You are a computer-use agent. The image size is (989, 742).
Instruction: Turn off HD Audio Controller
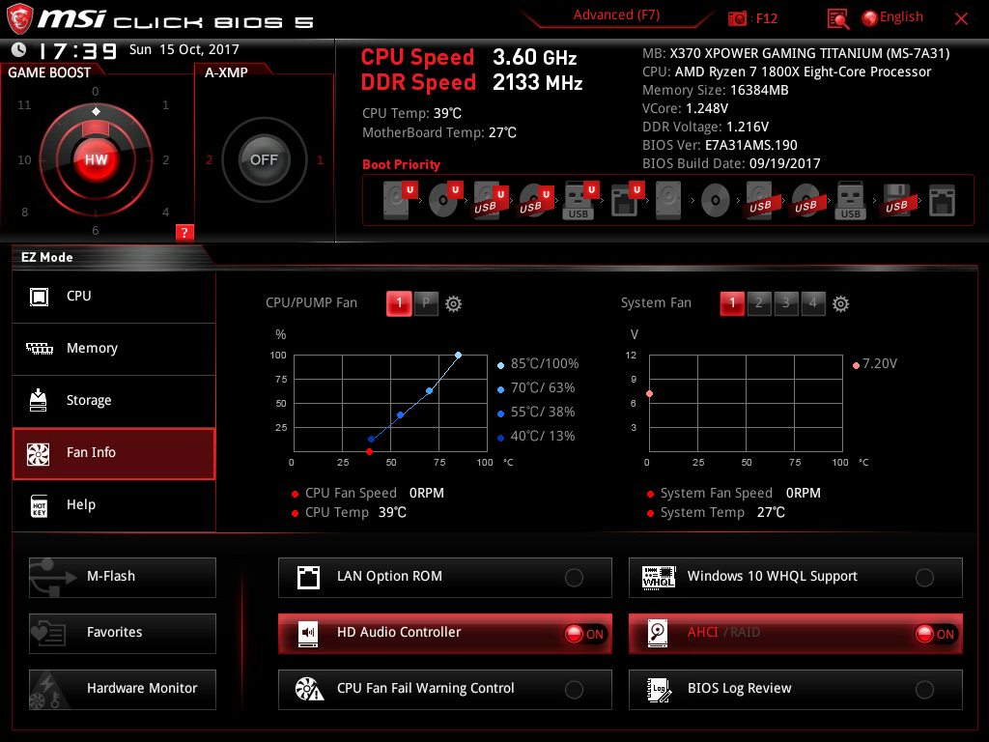tap(586, 634)
